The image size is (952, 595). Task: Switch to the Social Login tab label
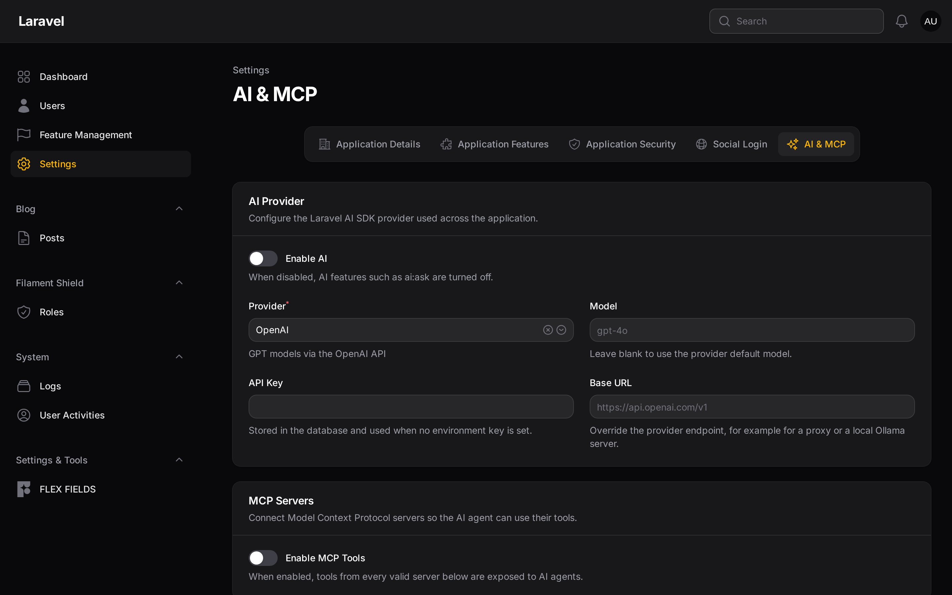pos(740,144)
